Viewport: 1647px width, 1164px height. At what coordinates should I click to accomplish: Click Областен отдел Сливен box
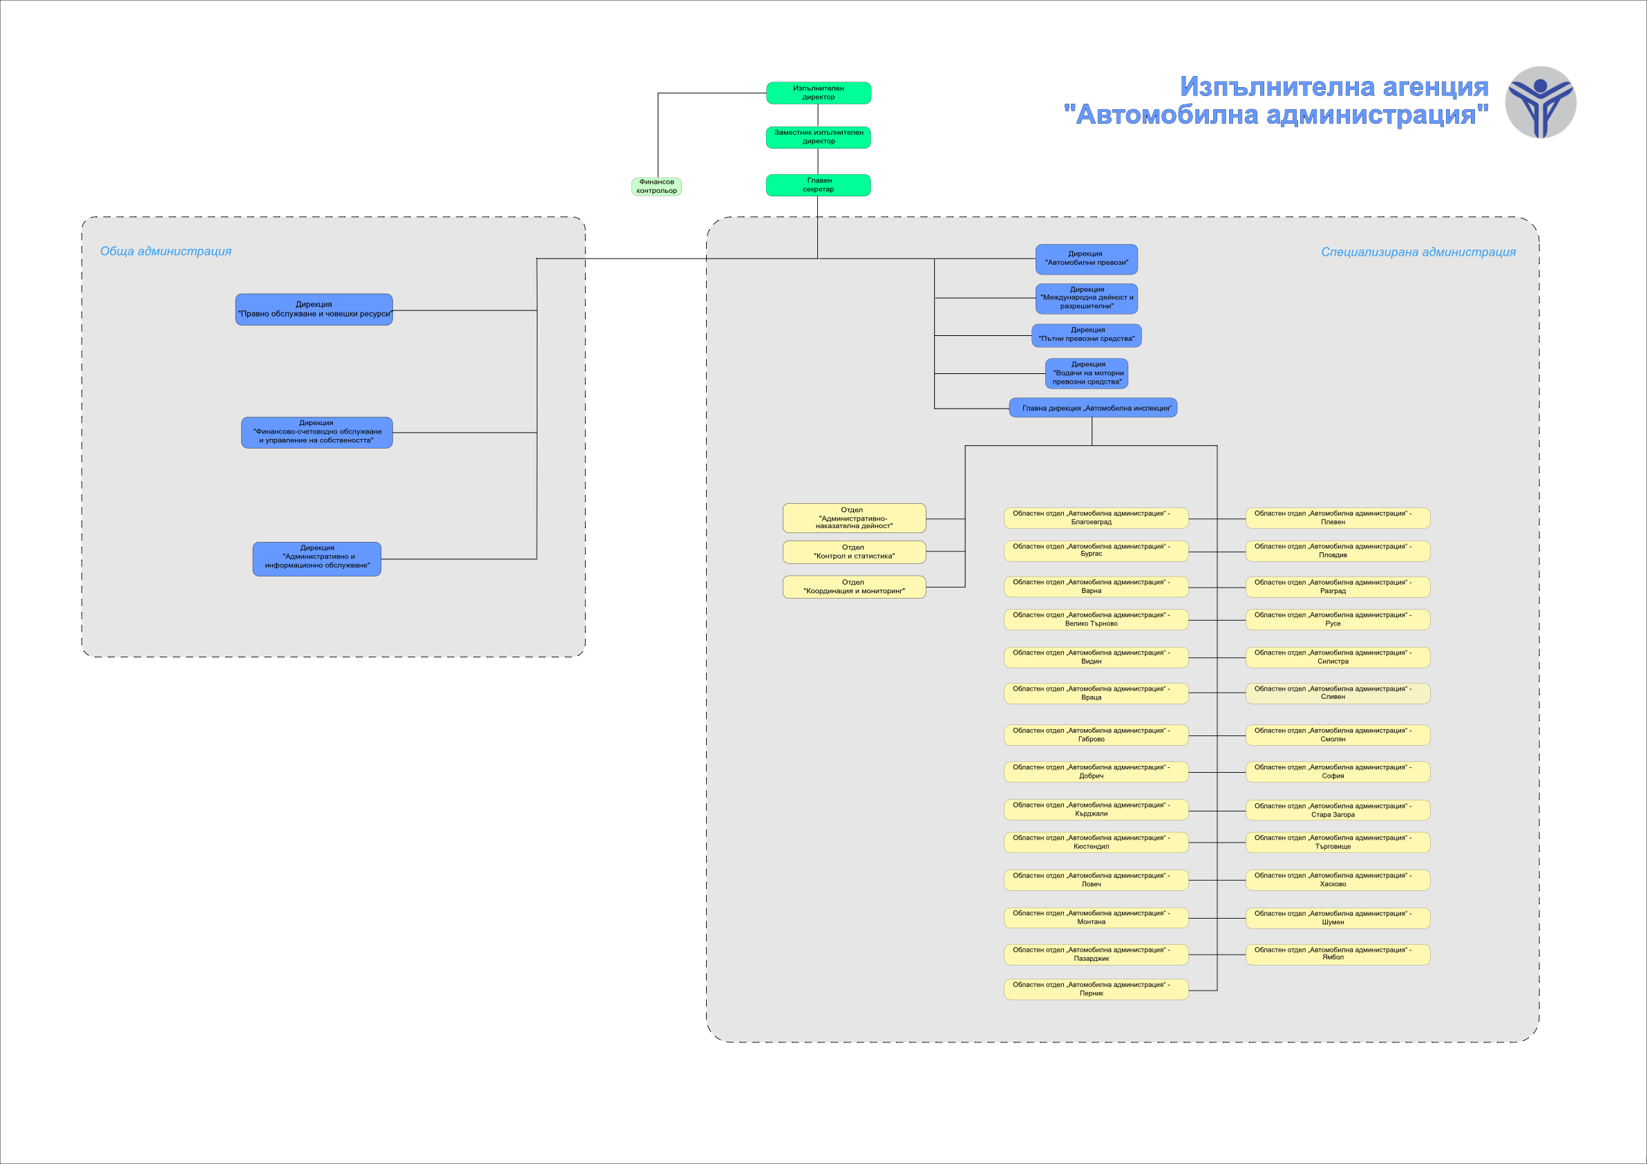(1337, 693)
